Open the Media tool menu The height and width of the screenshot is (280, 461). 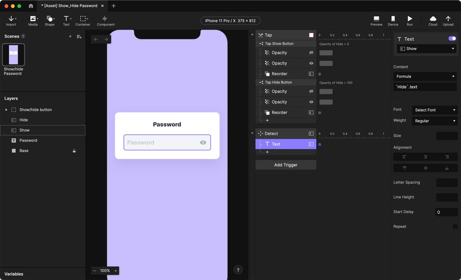pyautogui.click(x=33, y=21)
